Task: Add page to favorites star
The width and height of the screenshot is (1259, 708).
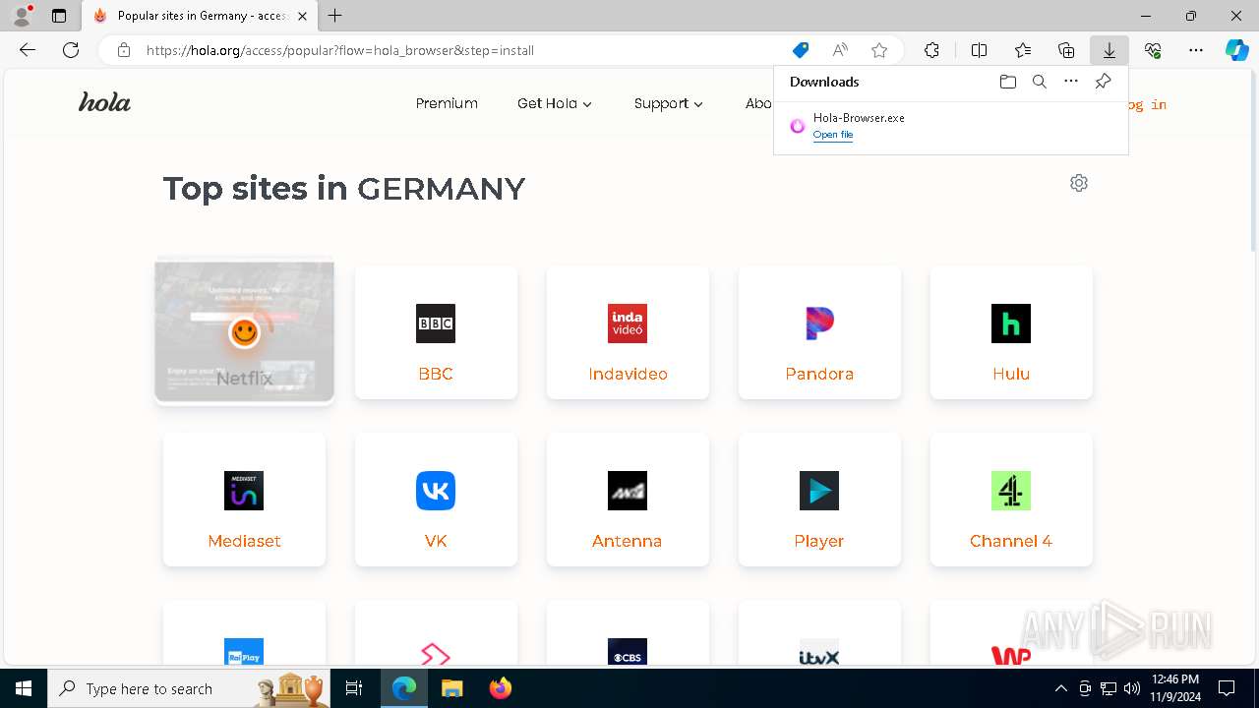Action: [879, 50]
